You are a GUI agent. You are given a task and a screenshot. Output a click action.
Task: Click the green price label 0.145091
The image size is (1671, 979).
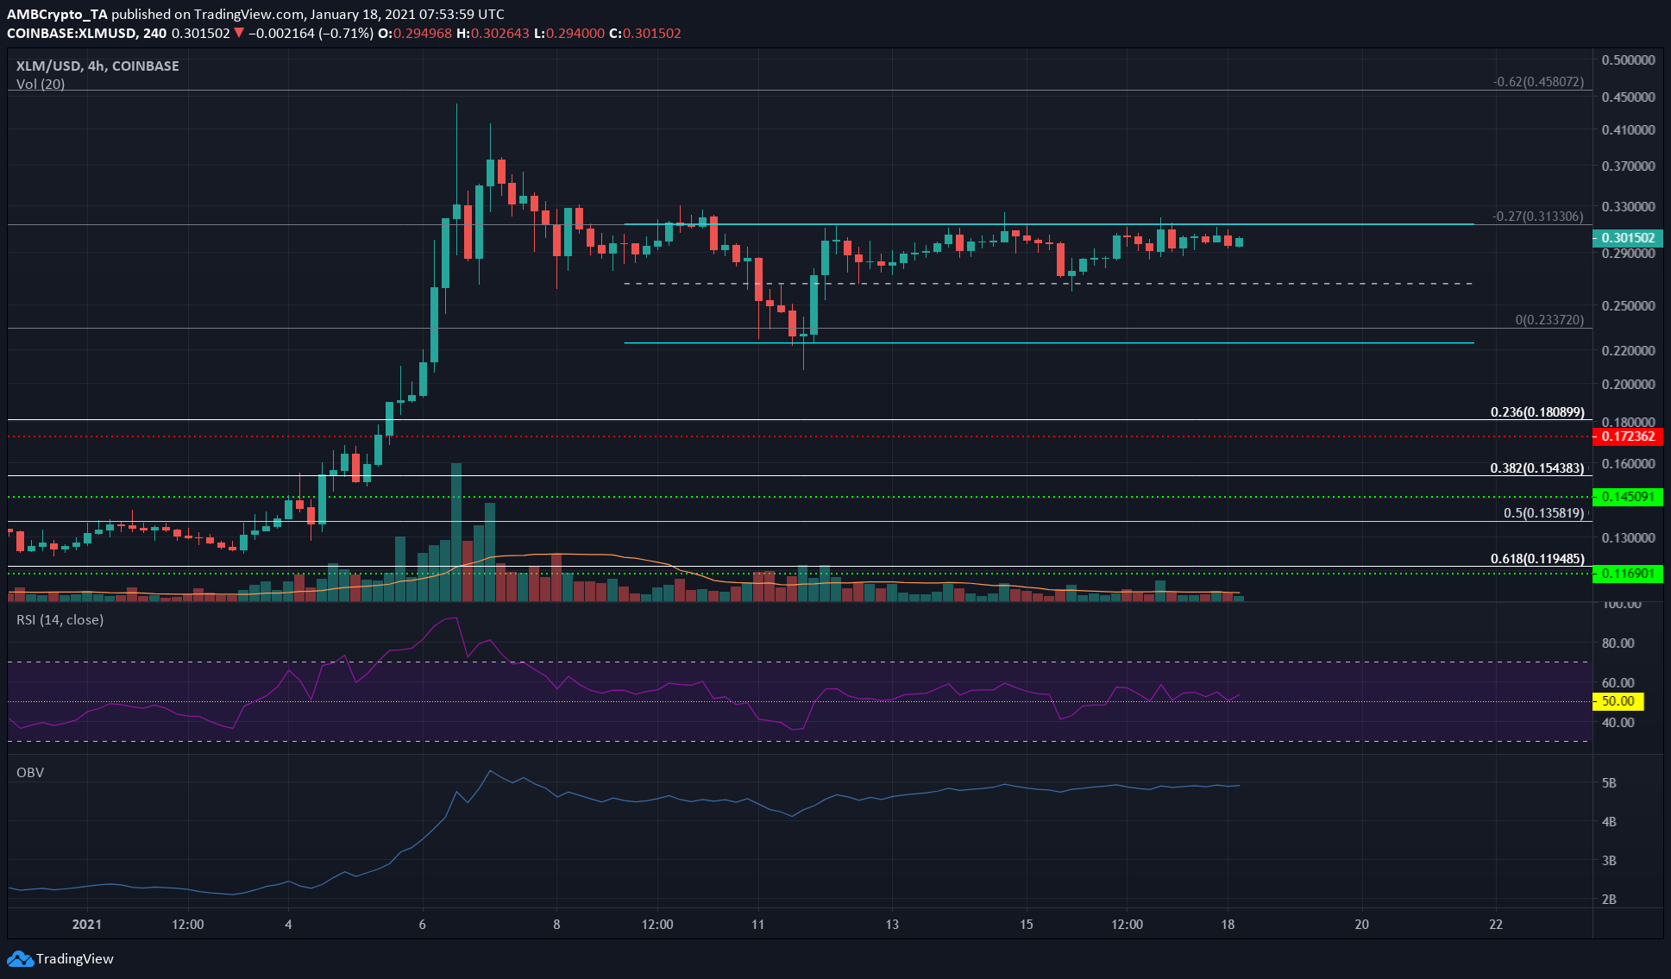[1627, 497]
